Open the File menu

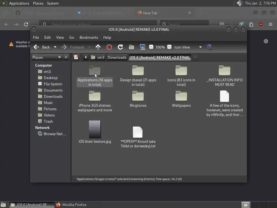[x=36, y=37]
